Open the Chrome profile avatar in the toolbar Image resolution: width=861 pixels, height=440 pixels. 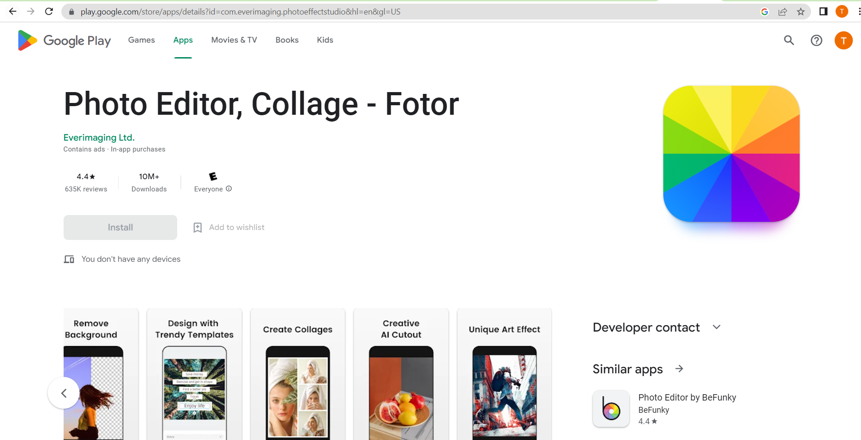pos(842,11)
